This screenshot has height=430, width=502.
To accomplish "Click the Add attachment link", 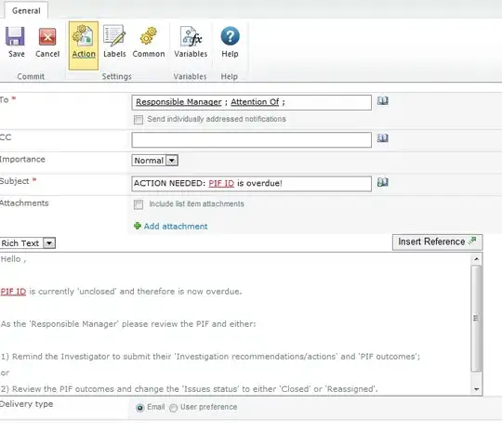I will click(x=176, y=227).
